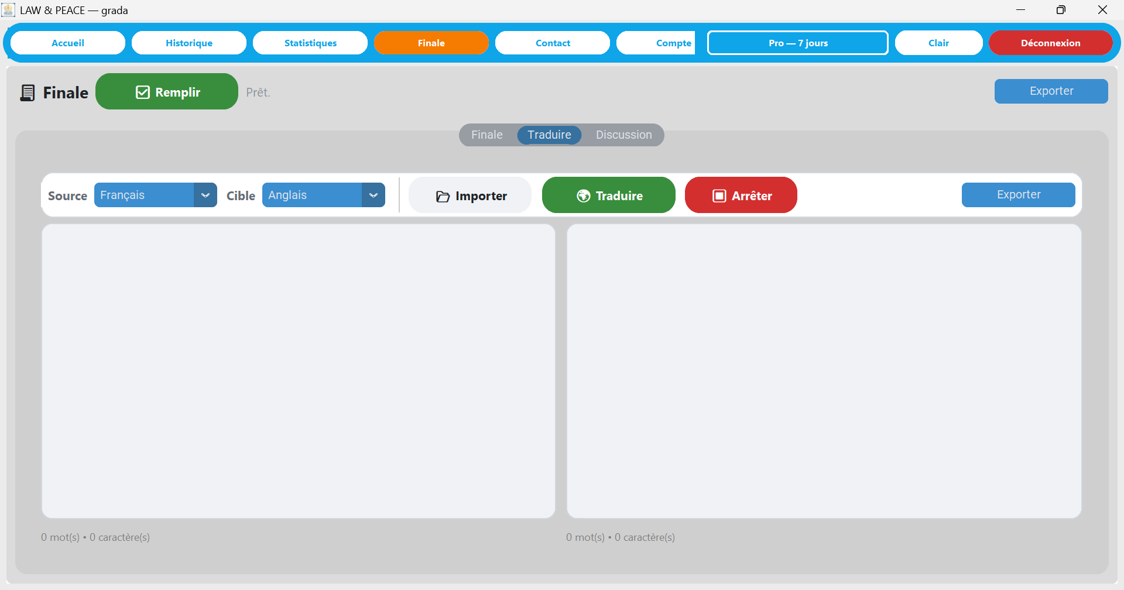
Task: Toggle the Clair theme button
Action: (939, 43)
